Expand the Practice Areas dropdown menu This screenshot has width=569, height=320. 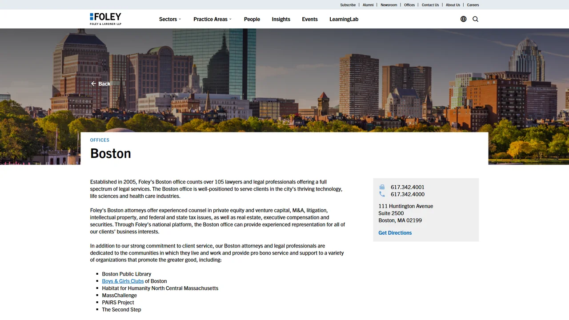click(212, 19)
